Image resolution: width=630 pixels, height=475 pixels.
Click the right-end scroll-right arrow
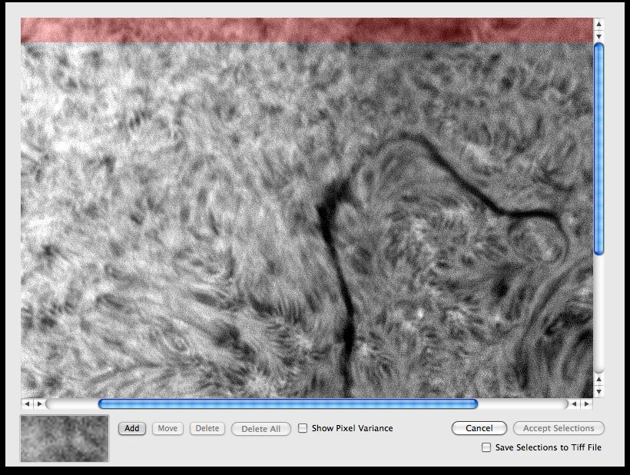coord(587,404)
